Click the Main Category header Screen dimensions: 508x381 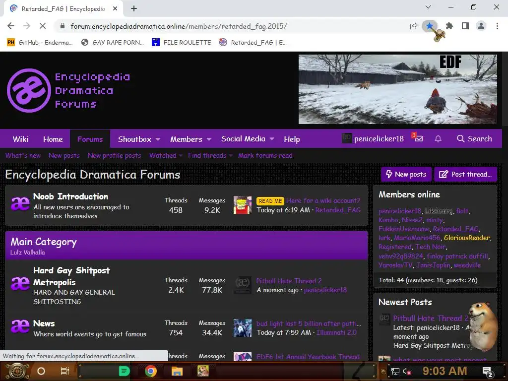point(44,242)
